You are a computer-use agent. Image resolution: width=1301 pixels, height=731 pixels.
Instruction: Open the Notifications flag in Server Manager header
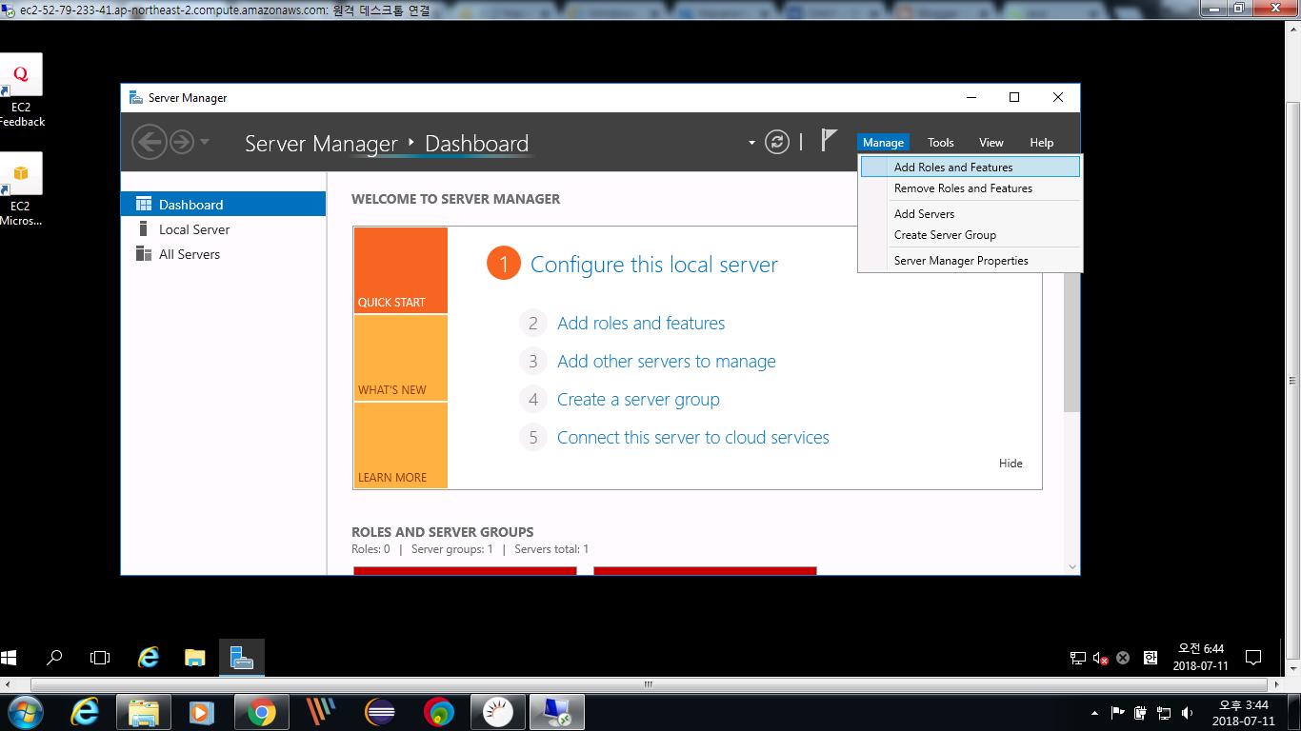coord(829,141)
